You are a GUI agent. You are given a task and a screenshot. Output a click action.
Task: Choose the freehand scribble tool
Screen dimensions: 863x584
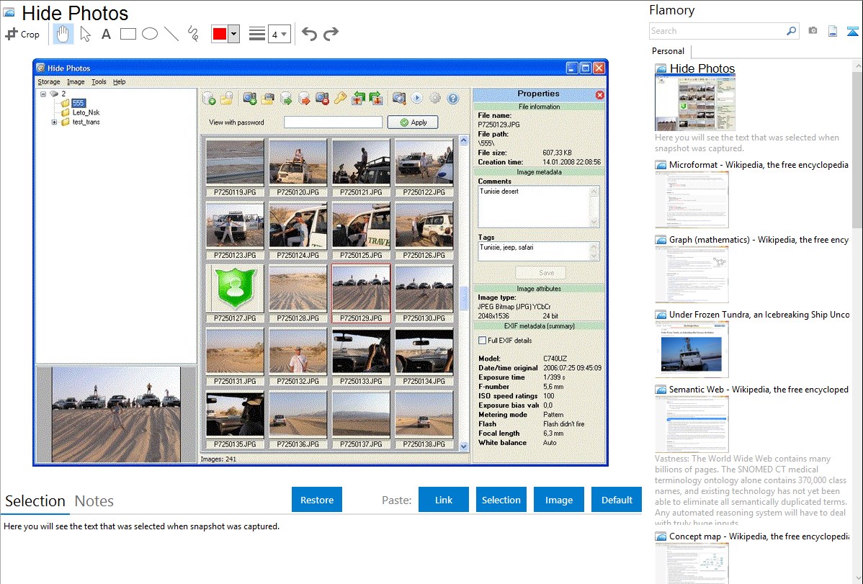coord(193,34)
